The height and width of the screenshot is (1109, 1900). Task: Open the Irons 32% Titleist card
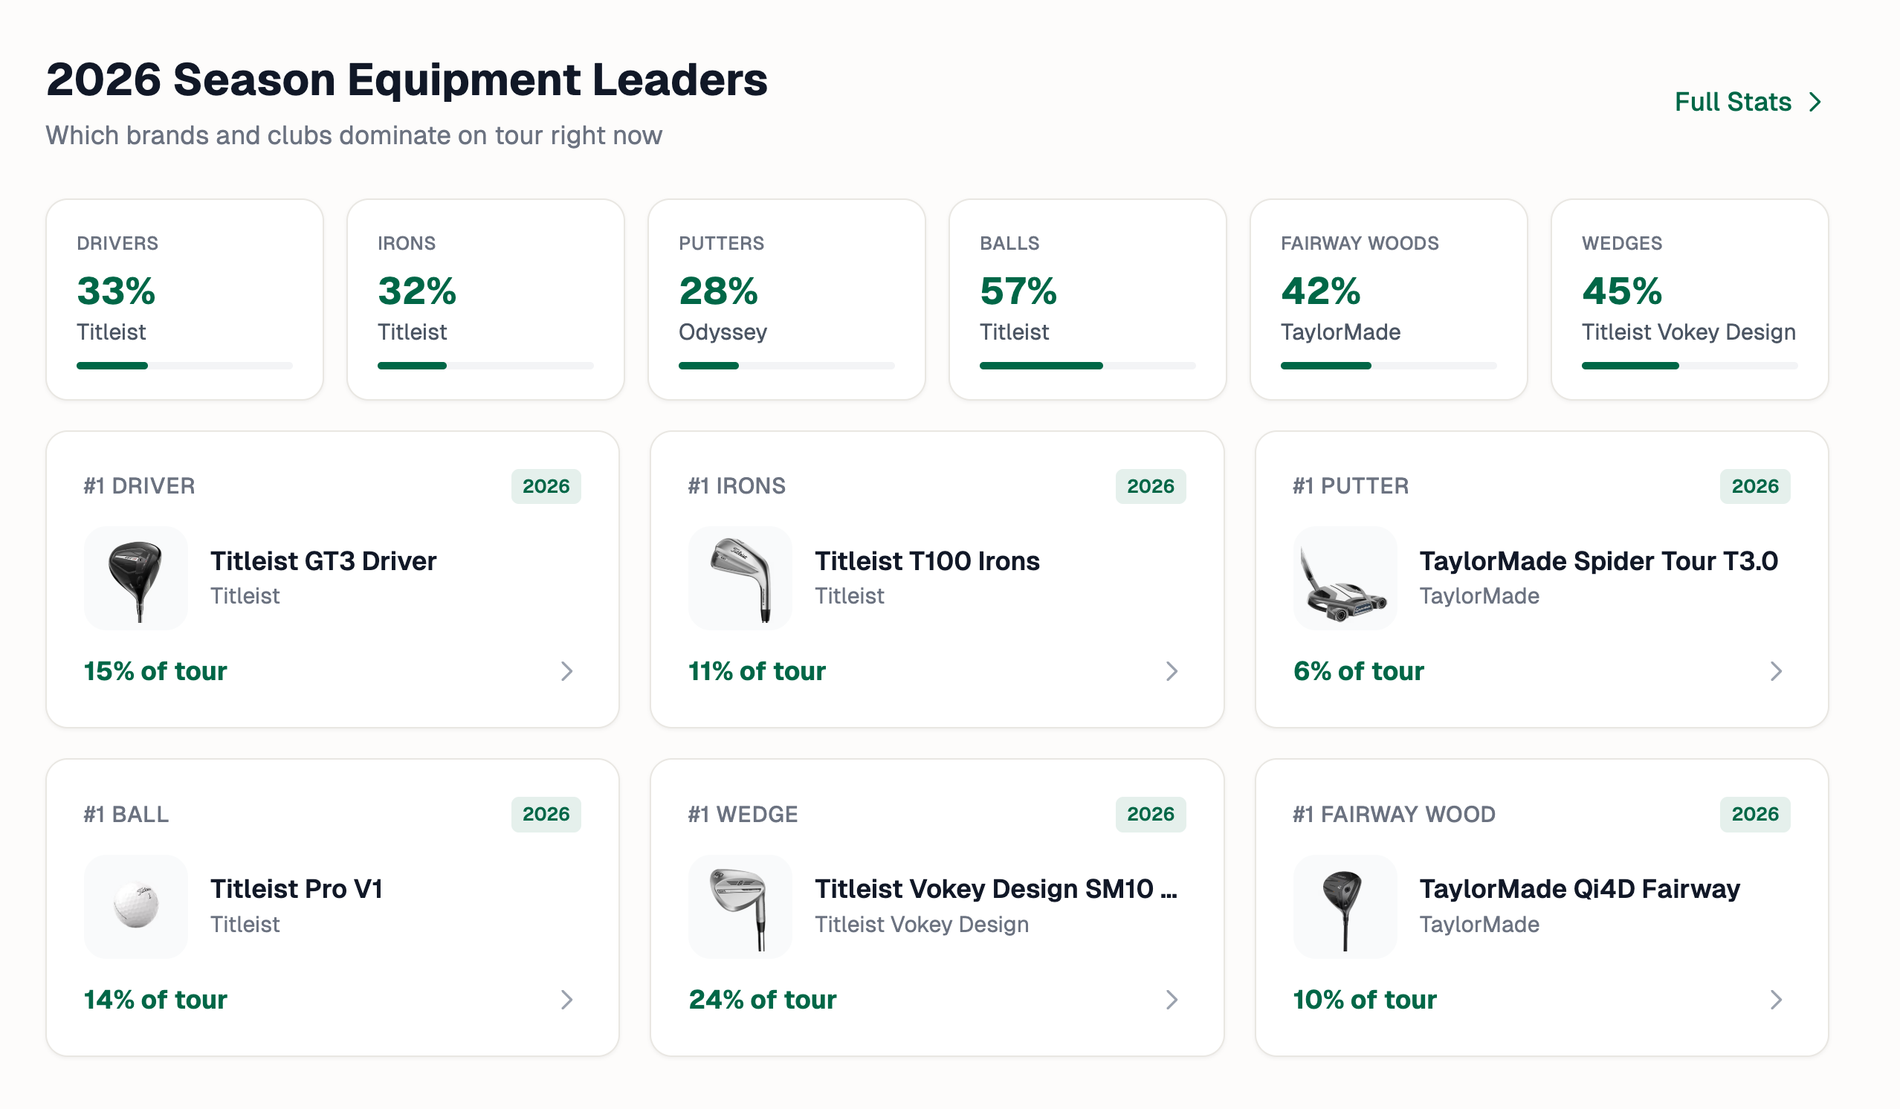pos(485,300)
